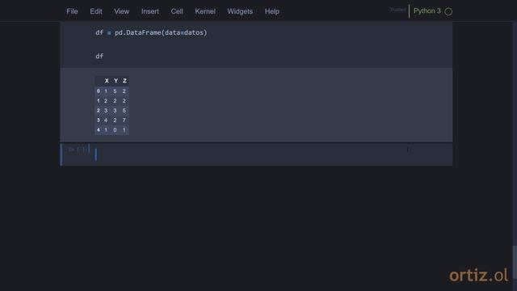The width and height of the screenshot is (517, 291).
Task: Open the Help menu
Action: tap(272, 11)
